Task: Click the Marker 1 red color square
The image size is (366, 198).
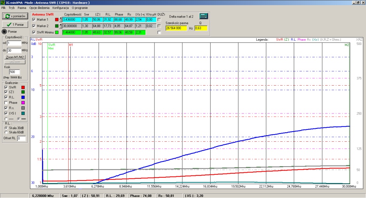Action: pos(56,20)
